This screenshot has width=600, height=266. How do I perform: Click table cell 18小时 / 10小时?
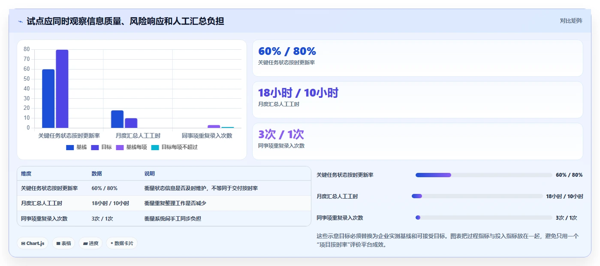(110, 203)
